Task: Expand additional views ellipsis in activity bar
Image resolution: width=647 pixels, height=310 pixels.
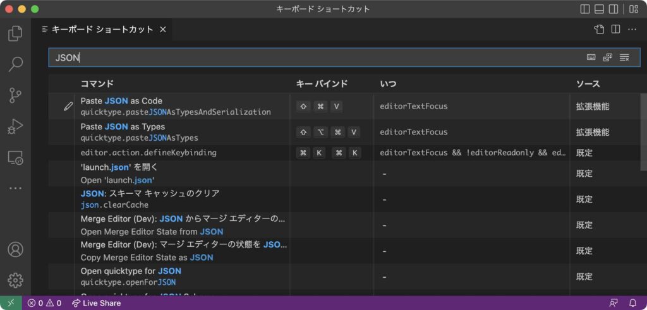Action: (15, 188)
